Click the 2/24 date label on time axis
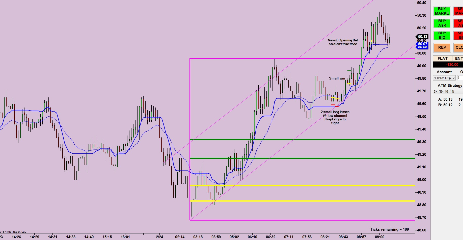Image resolution: width=463 pixels, height=240 pixels. (x=159, y=237)
